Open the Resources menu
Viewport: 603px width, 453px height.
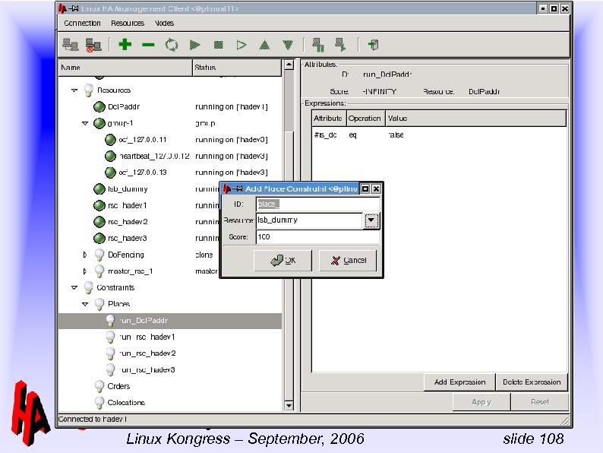(x=128, y=23)
